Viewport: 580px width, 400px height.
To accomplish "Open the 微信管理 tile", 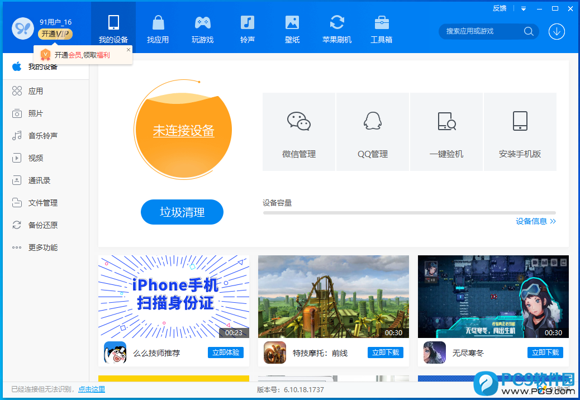I will [299, 132].
